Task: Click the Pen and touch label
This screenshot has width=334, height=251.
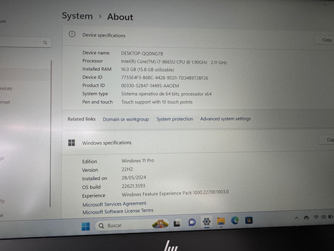Action: [98, 102]
